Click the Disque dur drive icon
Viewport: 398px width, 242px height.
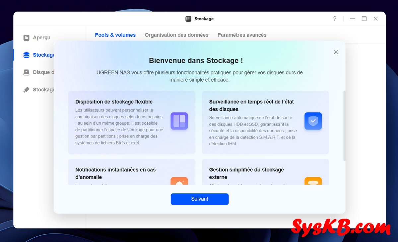[x=27, y=72]
